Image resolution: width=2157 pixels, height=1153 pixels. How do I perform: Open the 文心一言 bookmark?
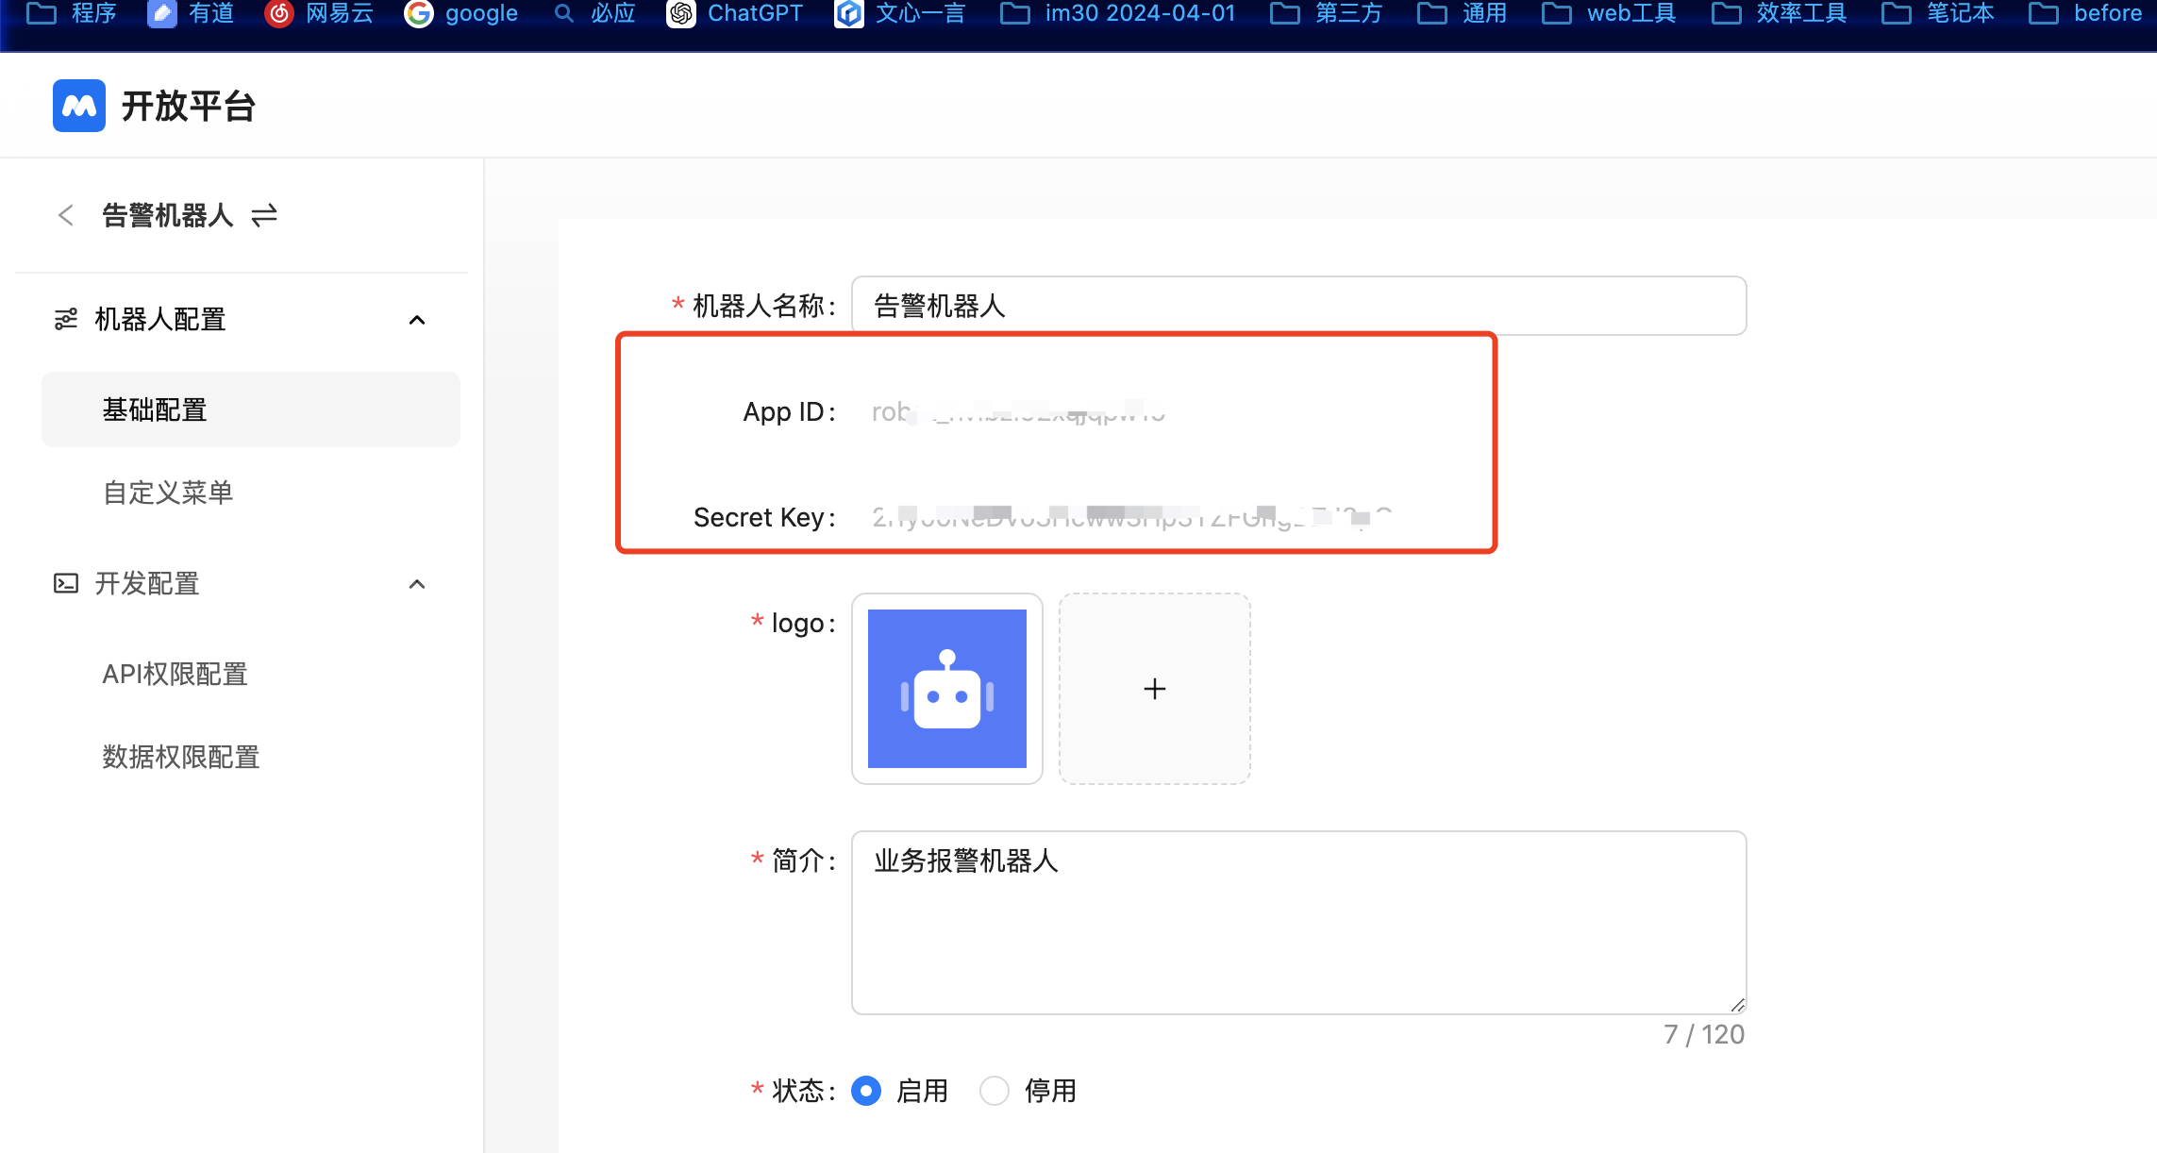click(x=900, y=13)
